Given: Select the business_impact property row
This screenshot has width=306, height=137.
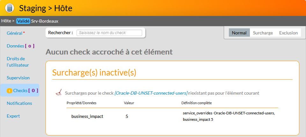Looking at the screenshot, I should coord(87,117).
